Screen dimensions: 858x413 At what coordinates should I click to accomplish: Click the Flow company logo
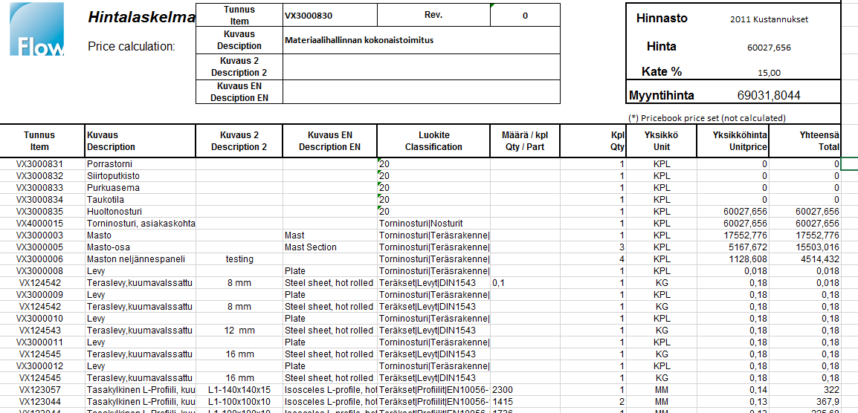click(37, 30)
